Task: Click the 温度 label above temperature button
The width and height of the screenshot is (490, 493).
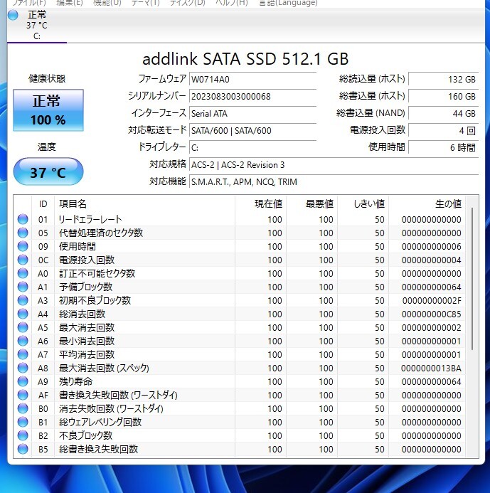Action: pos(47,147)
